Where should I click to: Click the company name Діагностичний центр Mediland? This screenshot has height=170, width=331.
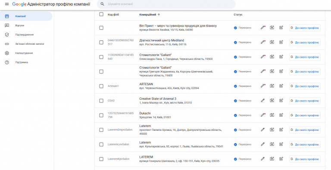point(162,40)
